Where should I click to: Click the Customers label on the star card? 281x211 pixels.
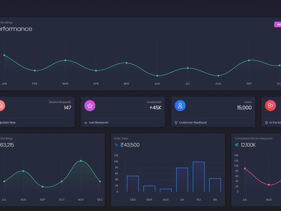pos(154,102)
